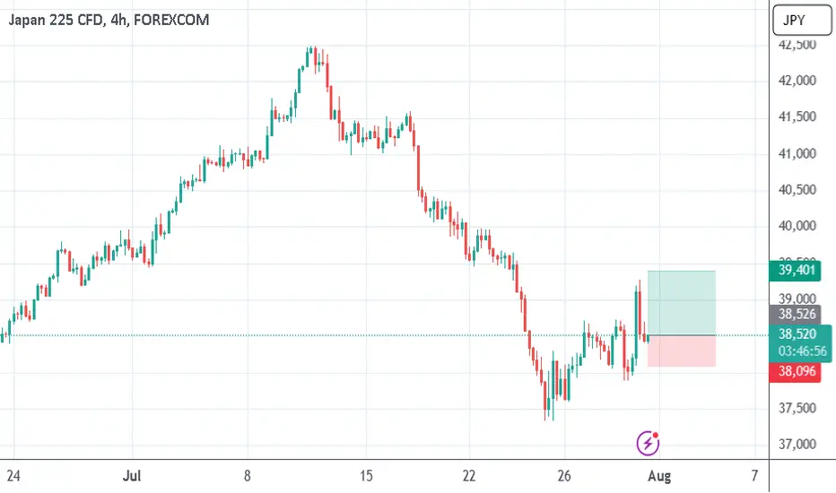
Task: Open the JPY currency selector button
Action: [801, 21]
